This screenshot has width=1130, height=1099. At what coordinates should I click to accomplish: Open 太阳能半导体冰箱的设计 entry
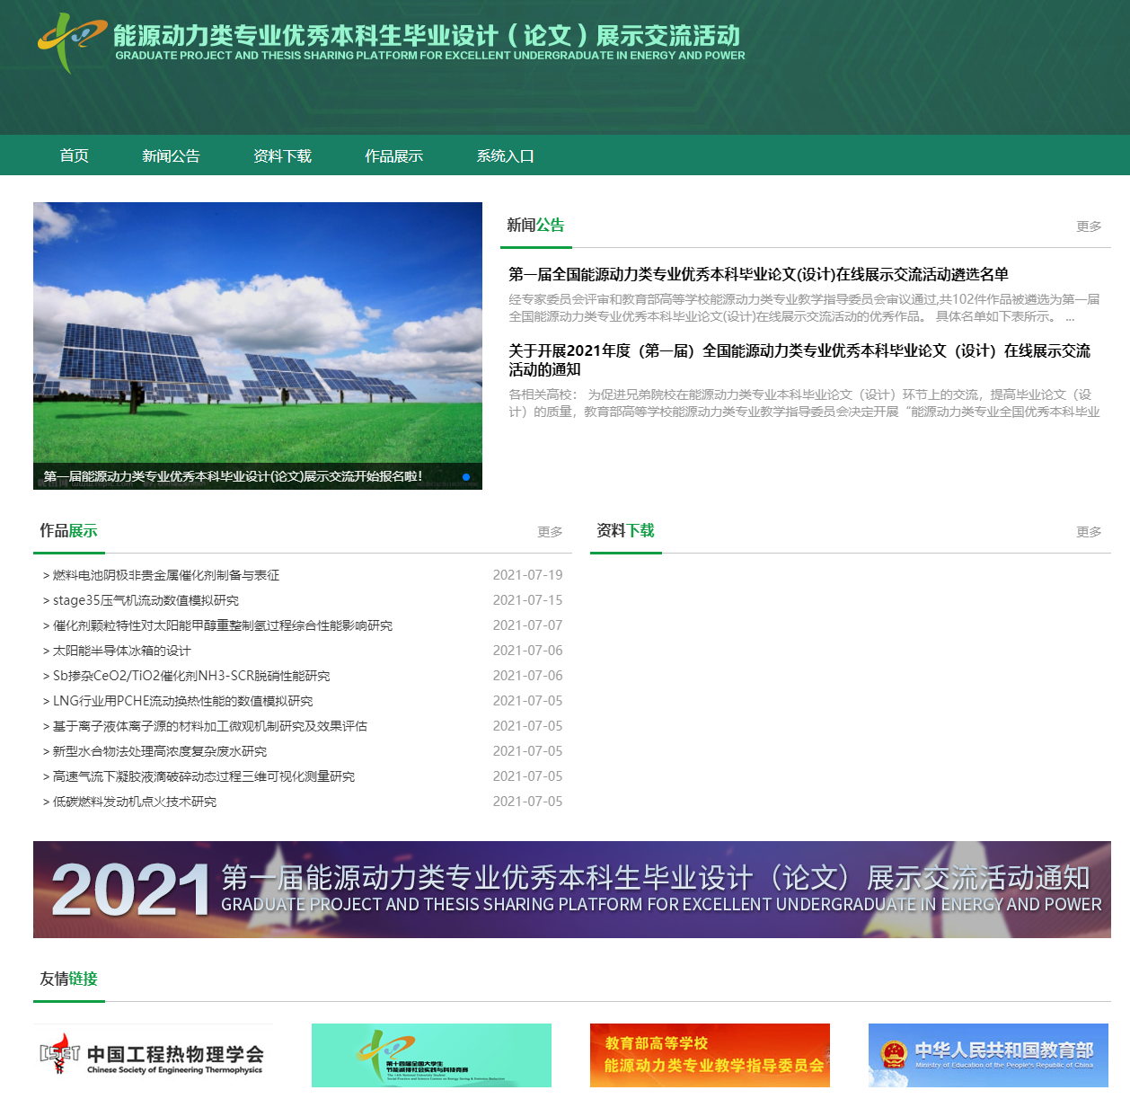click(121, 651)
